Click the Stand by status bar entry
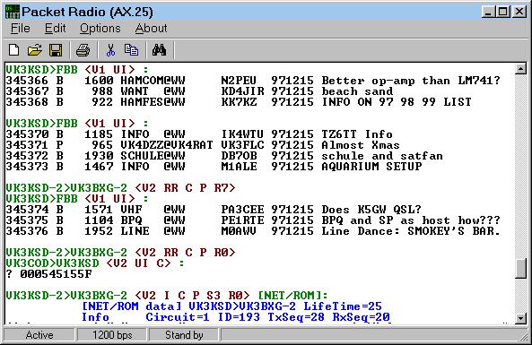This screenshot has width=532, height=345. [184, 335]
